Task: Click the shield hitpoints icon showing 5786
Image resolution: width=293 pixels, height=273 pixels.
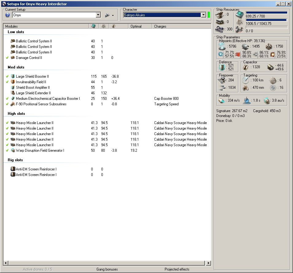Action: (222, 46)
